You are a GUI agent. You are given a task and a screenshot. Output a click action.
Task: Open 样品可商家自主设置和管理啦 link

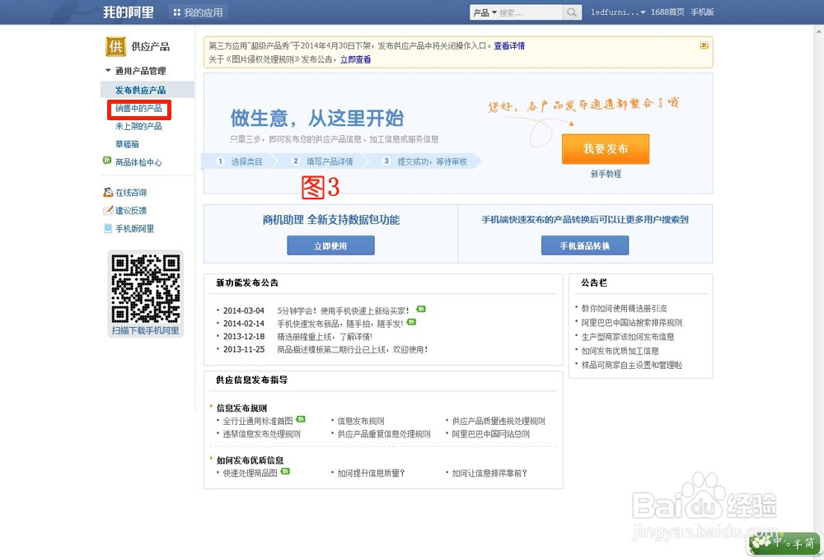[631, 365]
